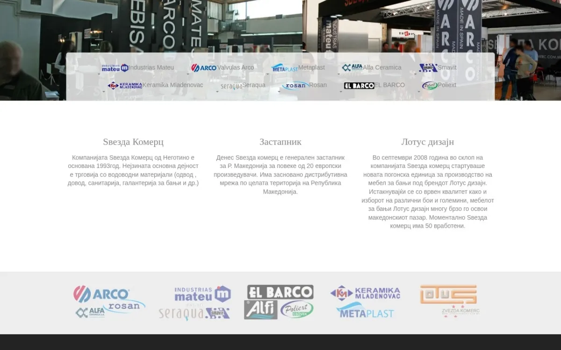Click the Rosan logo icon in menu
The height and width of the screenshot is (350, 561).
pos(296,85)
